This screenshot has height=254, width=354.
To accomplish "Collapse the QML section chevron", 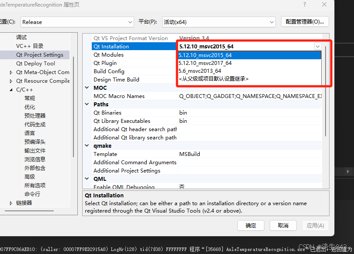I will point(87,179).
